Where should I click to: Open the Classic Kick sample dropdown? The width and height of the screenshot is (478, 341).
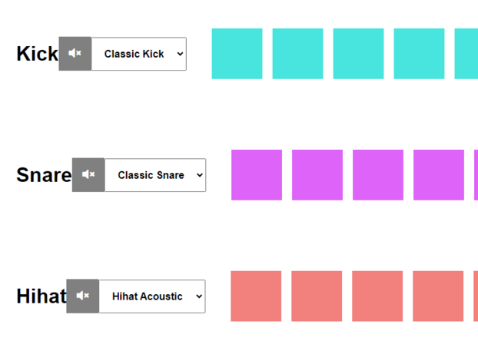pyautogui.click(x=139, y=54)
